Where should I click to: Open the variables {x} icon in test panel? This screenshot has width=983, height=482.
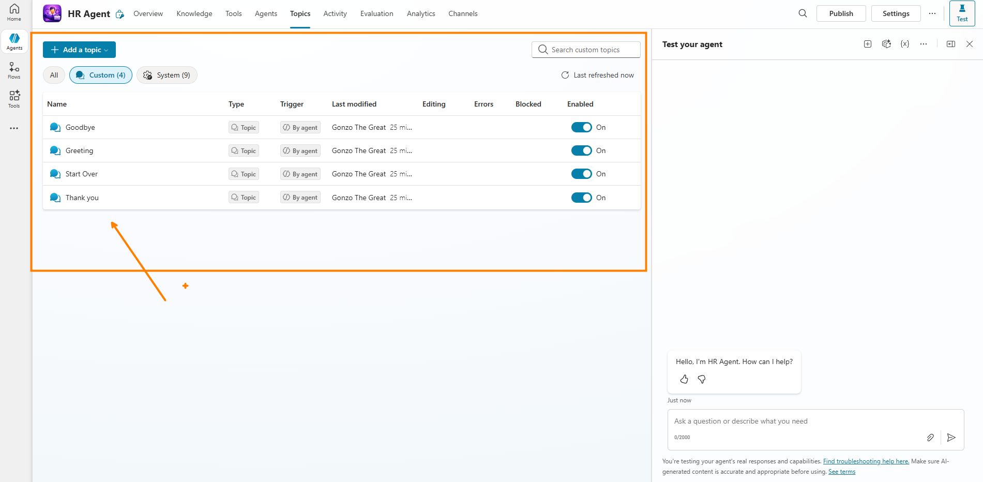point(904,44)
